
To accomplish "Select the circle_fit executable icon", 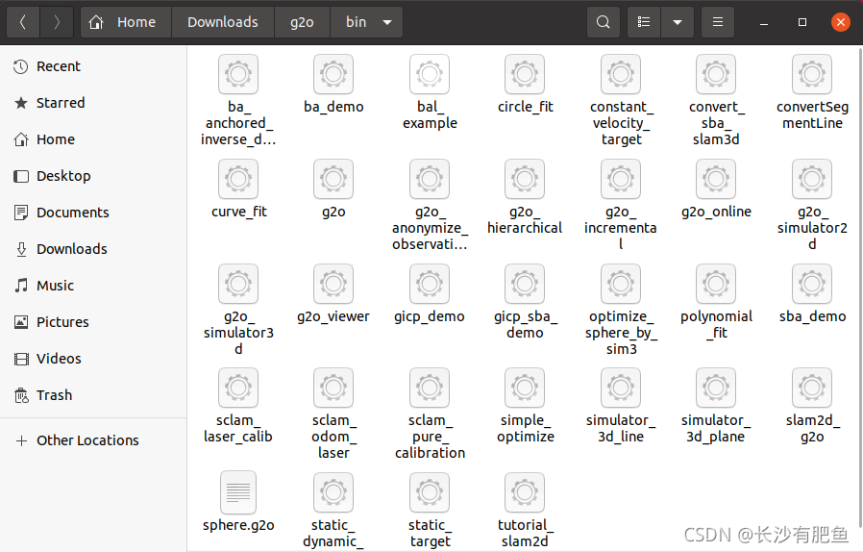I will click(x=525, y=74).
